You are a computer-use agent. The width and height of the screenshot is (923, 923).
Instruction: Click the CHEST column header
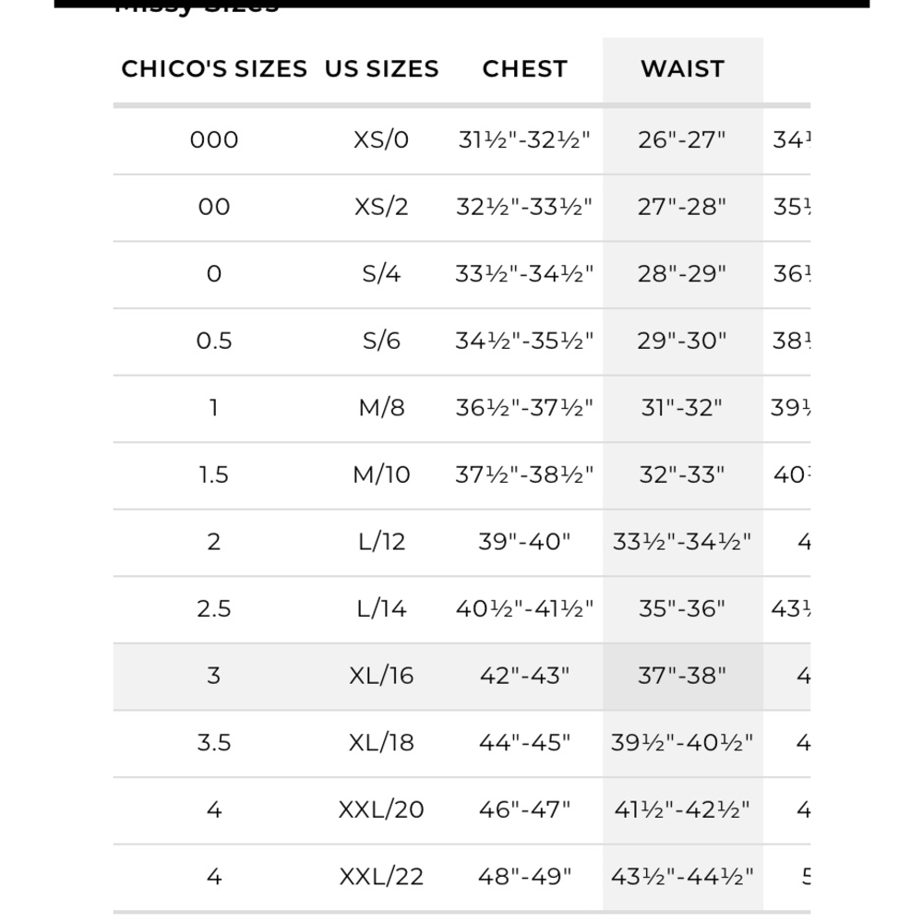524,69
